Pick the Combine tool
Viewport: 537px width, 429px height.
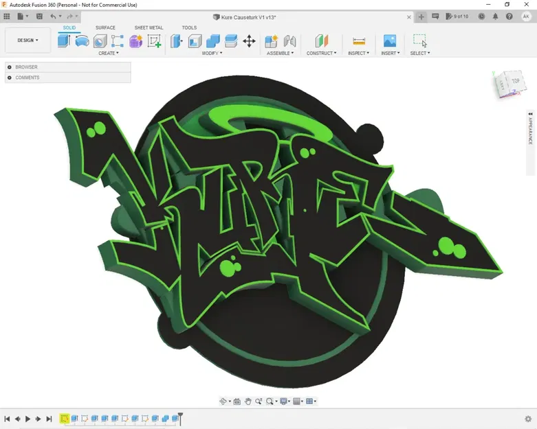pos(213,41)
